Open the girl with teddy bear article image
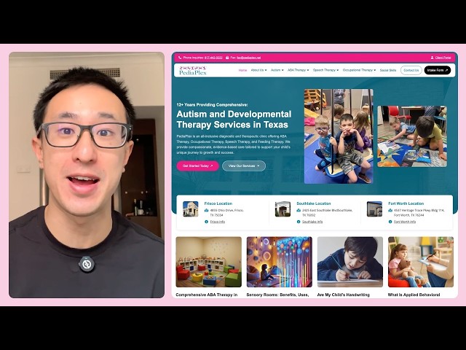The width and height of the screenshot is (466, 350). [421, 262]
